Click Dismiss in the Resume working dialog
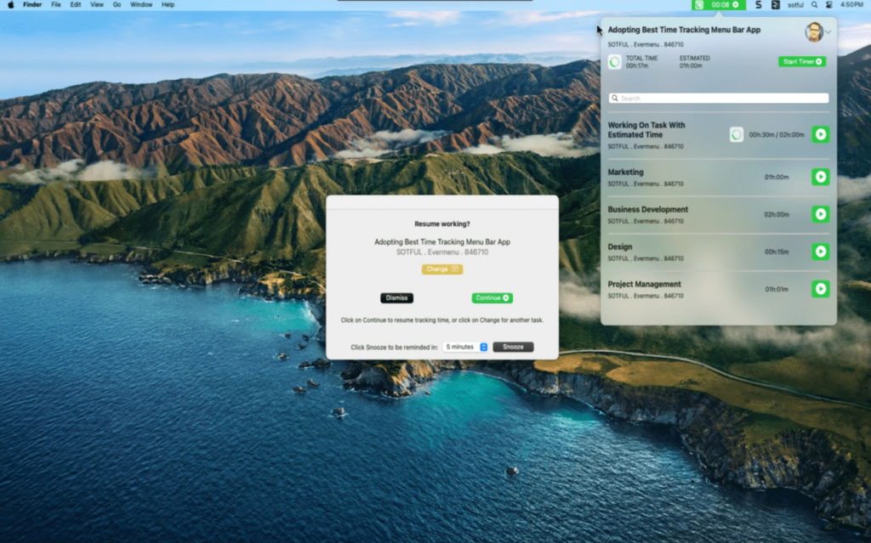 pyautogui.click(x=396, y=297)
